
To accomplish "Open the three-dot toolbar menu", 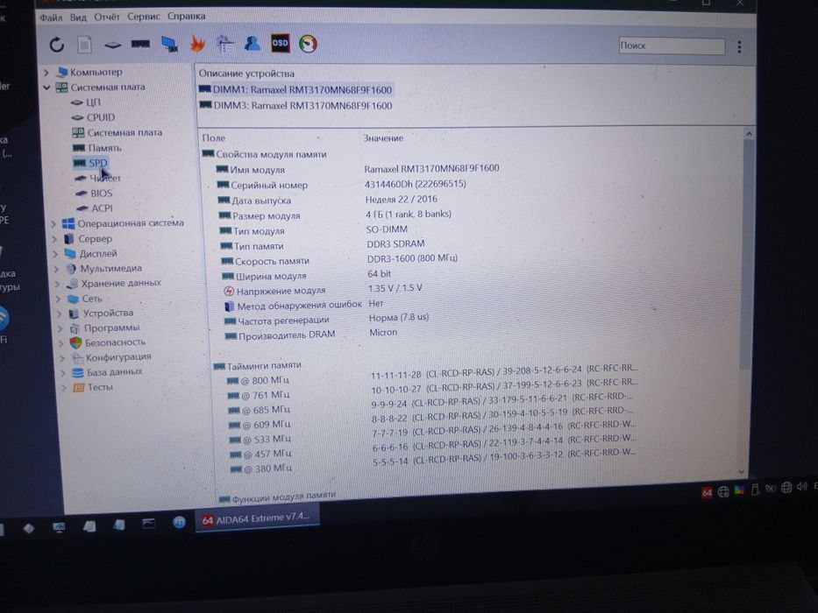I will click(739, 47).
